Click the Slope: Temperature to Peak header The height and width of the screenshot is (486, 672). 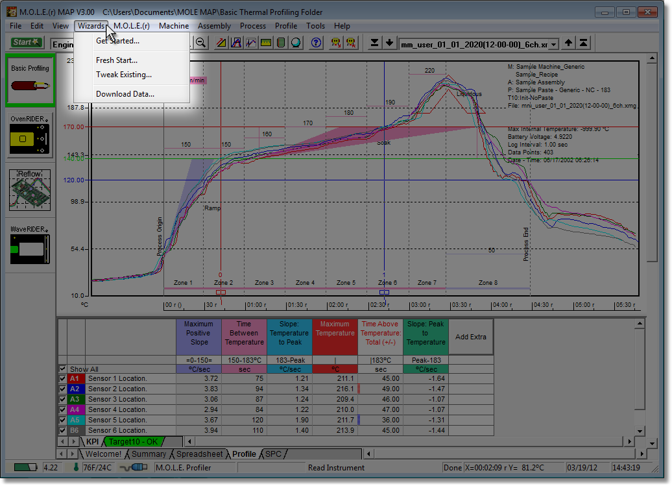pyautogui.click(x=290, y=337)
